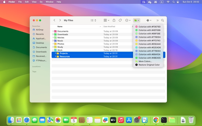Click the double-chevron toolbar overflow icon
The height and width of the screenshot is (126, 202).
pyautogui.click(x=157, y=20)
